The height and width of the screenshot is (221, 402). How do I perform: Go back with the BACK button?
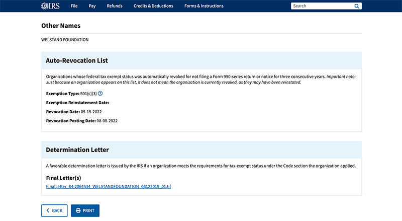point(54,210)
